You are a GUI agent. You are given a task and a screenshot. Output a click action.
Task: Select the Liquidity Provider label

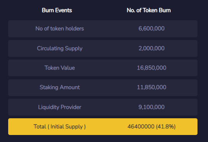coord(60,107)
